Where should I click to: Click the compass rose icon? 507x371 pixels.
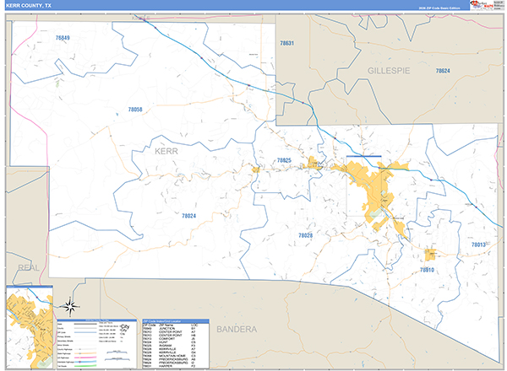(x=71, y=305)
